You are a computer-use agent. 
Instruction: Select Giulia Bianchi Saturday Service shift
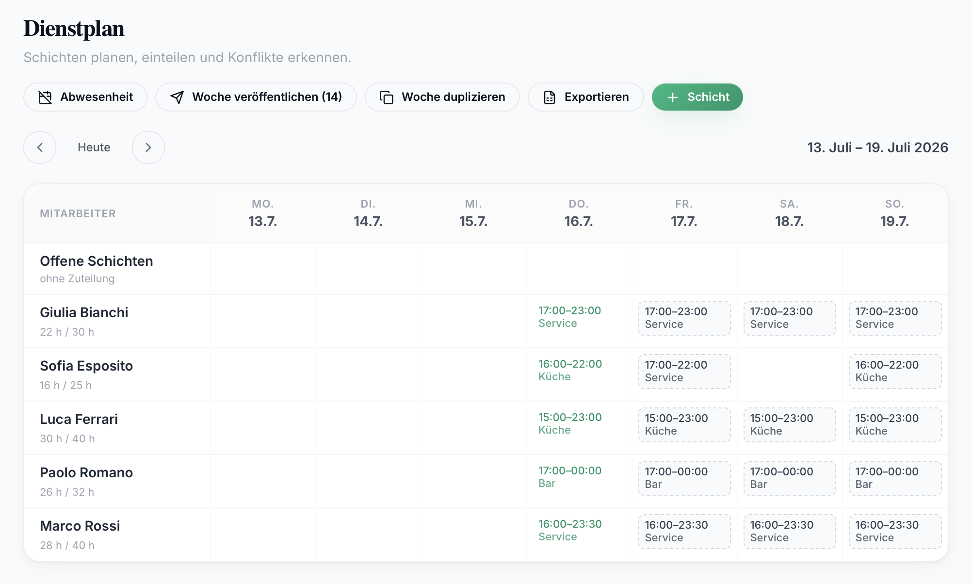pyautogui.click(x=790, y=318)
